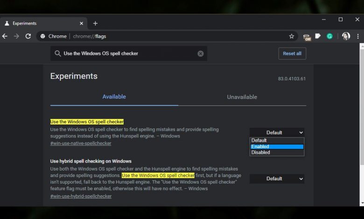Click the 'Use hybrid spell checking on Windows' title

tap(91, 161)
